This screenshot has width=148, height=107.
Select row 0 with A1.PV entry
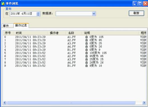coord(75,37)
